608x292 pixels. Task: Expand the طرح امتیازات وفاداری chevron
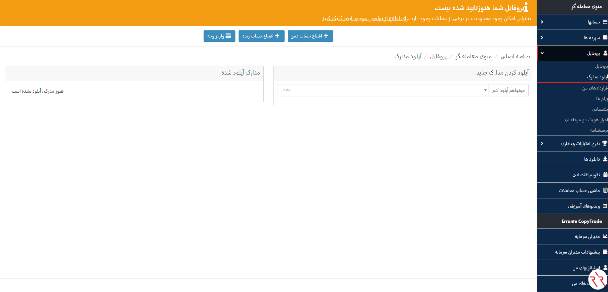[542, 143]
